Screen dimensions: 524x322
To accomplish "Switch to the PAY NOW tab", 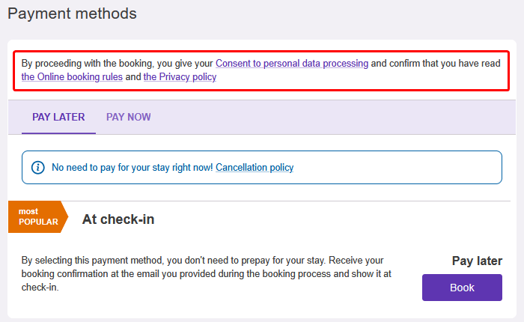I will [128, 117].
